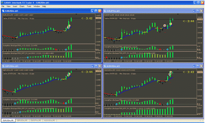The height and width of the screenshot is (123, 205).
Task: Click the highlighted current price on EURJPY price axis
Action: 200,19
